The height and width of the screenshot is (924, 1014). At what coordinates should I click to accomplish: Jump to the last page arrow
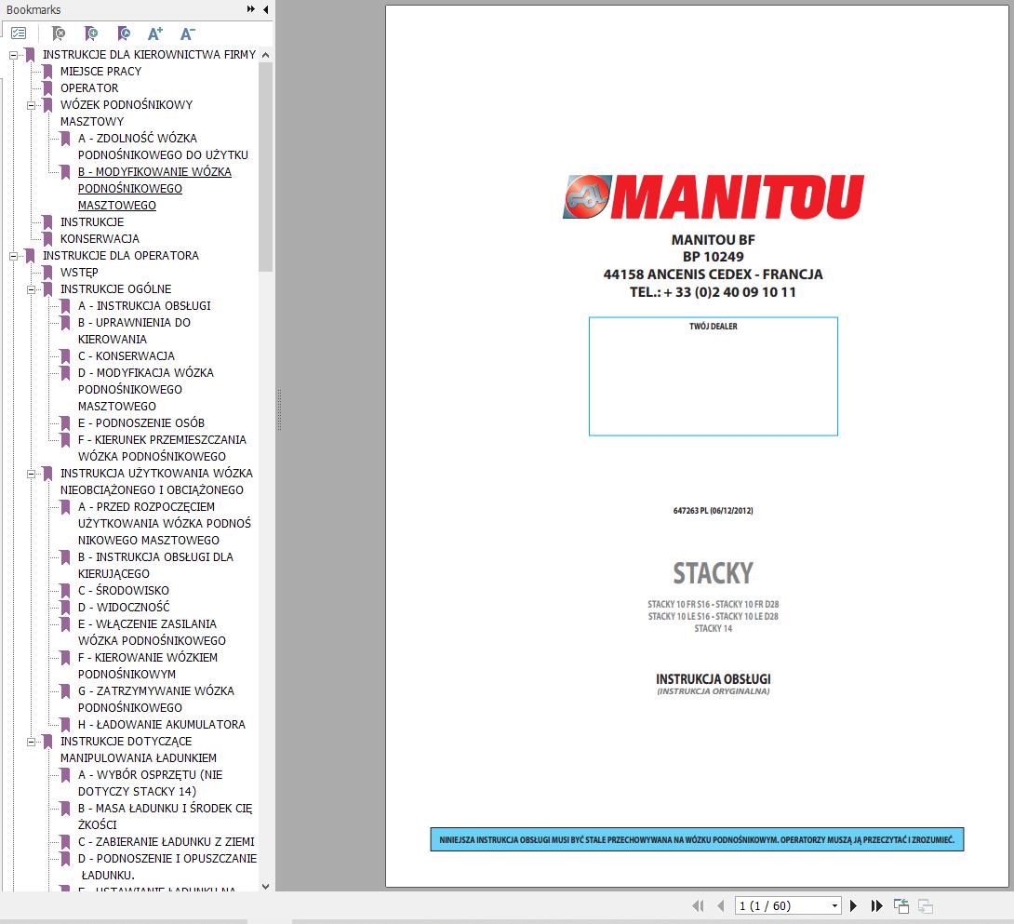877,906
